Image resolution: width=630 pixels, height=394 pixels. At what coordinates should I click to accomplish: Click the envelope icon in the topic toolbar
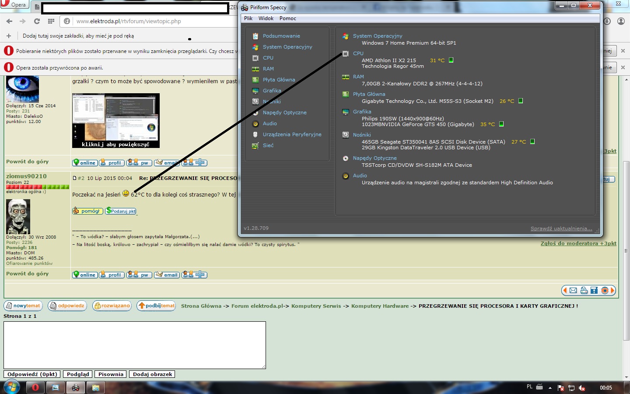(x=573, y=290)
